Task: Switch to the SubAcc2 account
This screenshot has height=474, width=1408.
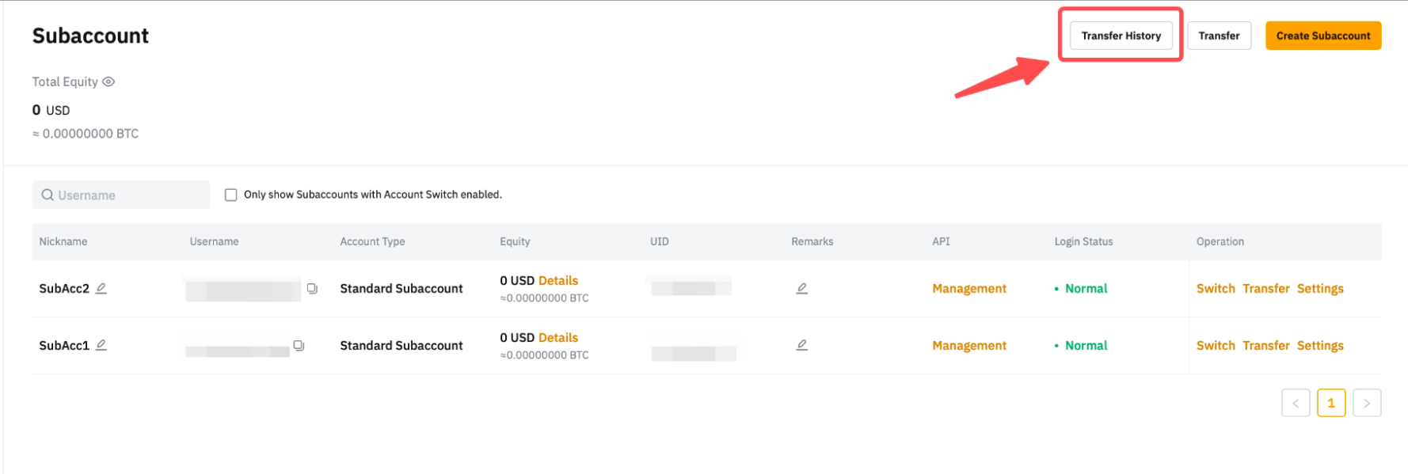Action: pyautogui.click(x=1215, y=289)
